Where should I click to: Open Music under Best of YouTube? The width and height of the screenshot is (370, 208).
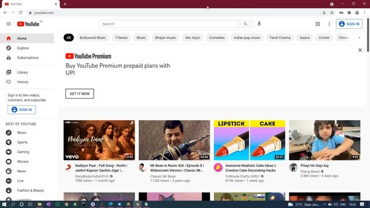pos(27,133)
